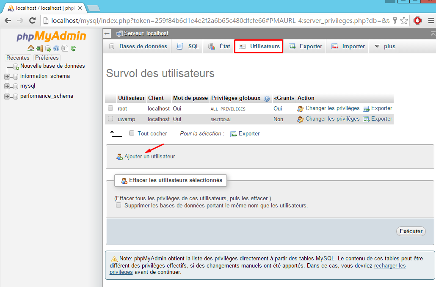Screen dimensions: 436x287
Task: Click the edit privileges icon for root
Action: pyautogui.click(x=300, y=109)
